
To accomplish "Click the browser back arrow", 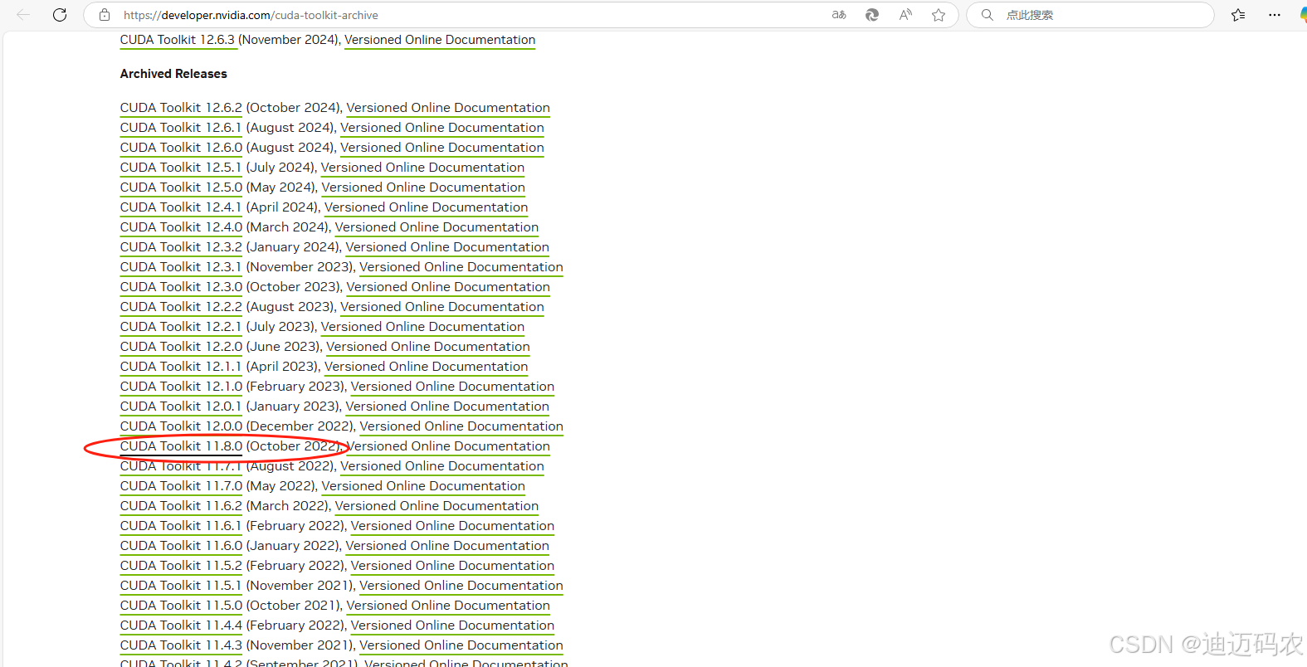I will pos(23,15).
